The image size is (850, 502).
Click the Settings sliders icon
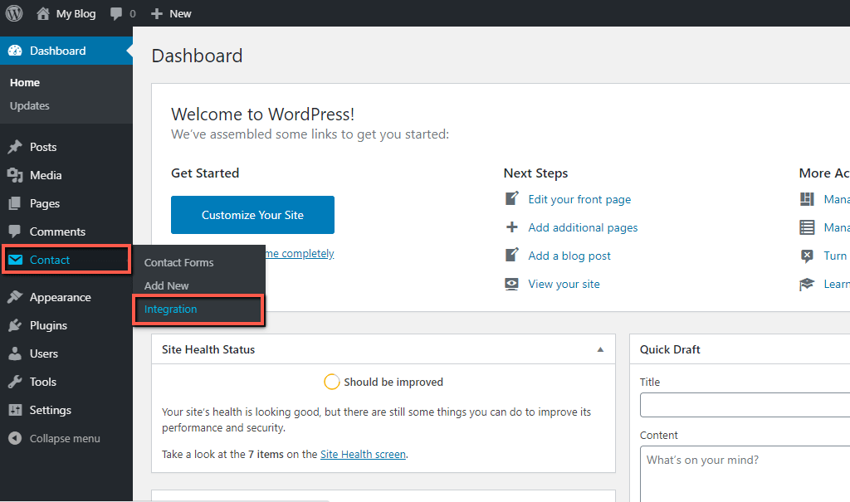point(15,410)
